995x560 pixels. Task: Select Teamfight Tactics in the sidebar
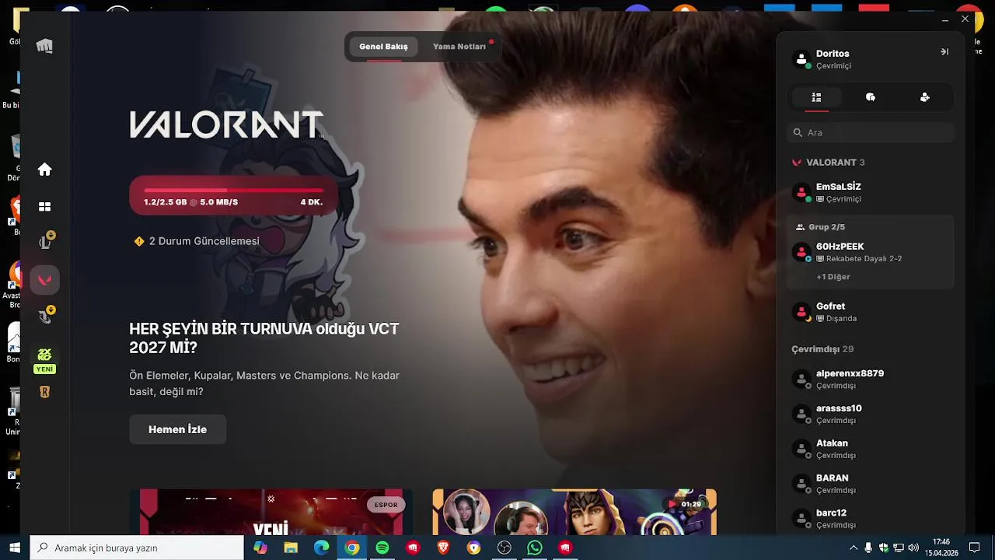(x=45, y=316)
